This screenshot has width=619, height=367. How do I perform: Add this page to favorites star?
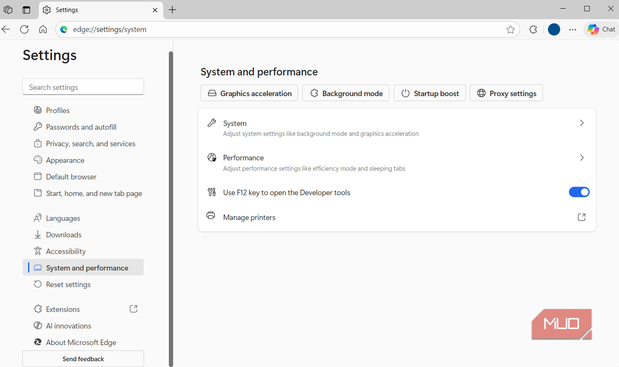510,29
